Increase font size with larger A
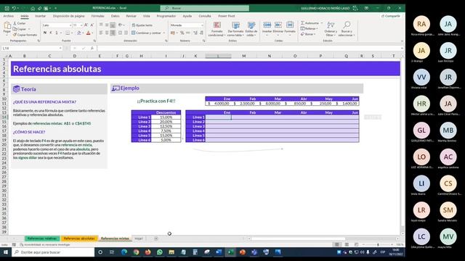Viewport: 465px width, 261px height. [86, 25]
